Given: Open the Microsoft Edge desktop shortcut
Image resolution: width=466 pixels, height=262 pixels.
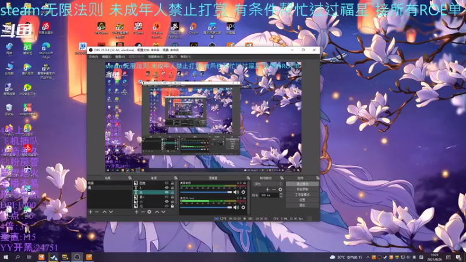Looking at the screenshot, I should [x=46, y=50].
